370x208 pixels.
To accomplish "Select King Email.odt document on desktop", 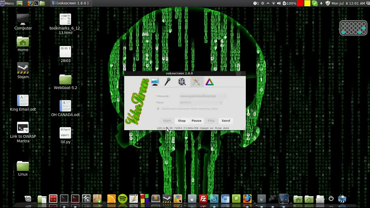I will coord(23,103).
